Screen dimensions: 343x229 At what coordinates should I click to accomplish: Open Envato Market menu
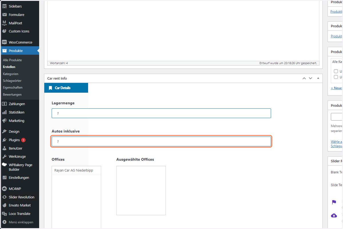19,205
